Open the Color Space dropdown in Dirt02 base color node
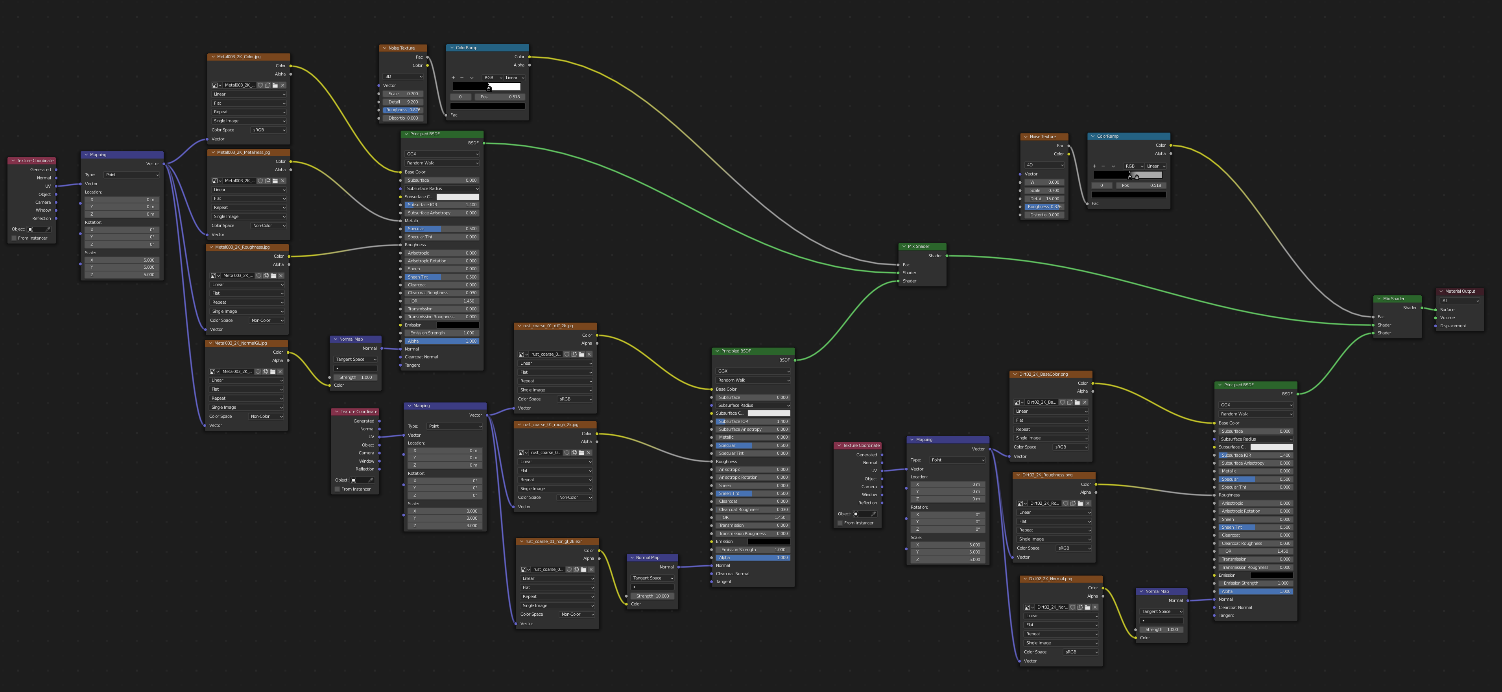The width and height of the screenshot is (1502, 692). (1070, 447)
